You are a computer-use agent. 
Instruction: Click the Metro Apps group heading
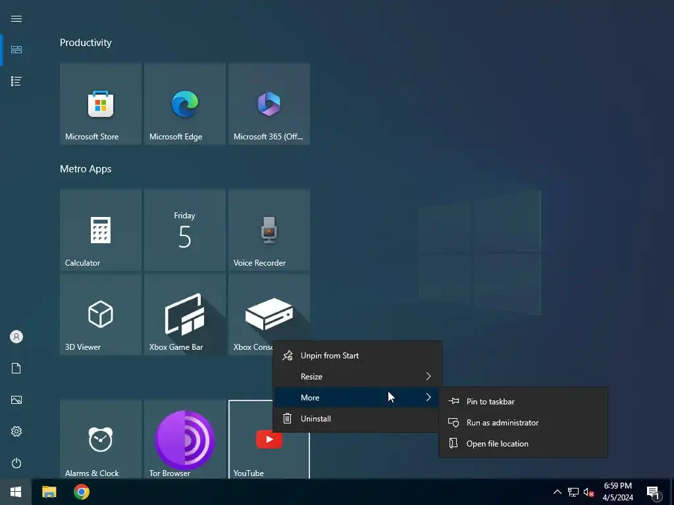click(x=86, y=169)
